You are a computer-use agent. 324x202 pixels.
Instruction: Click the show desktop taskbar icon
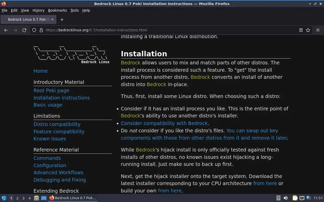click(x=44, y=198)
